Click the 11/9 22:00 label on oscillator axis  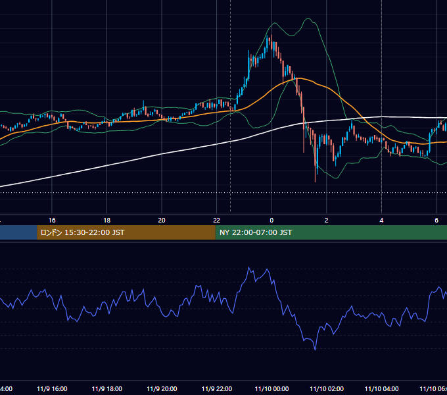coord(217,388)
